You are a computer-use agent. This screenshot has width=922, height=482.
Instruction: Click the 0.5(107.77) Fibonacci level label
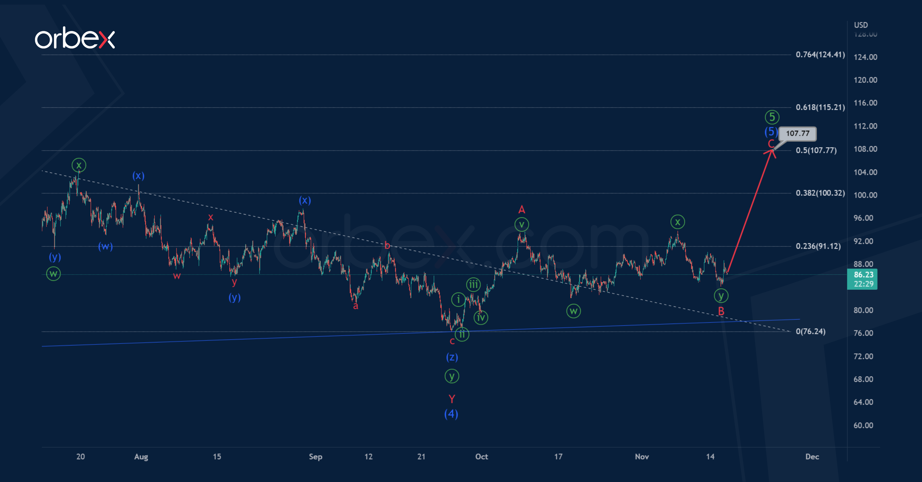pyautogui.click(x=816, y=150)
